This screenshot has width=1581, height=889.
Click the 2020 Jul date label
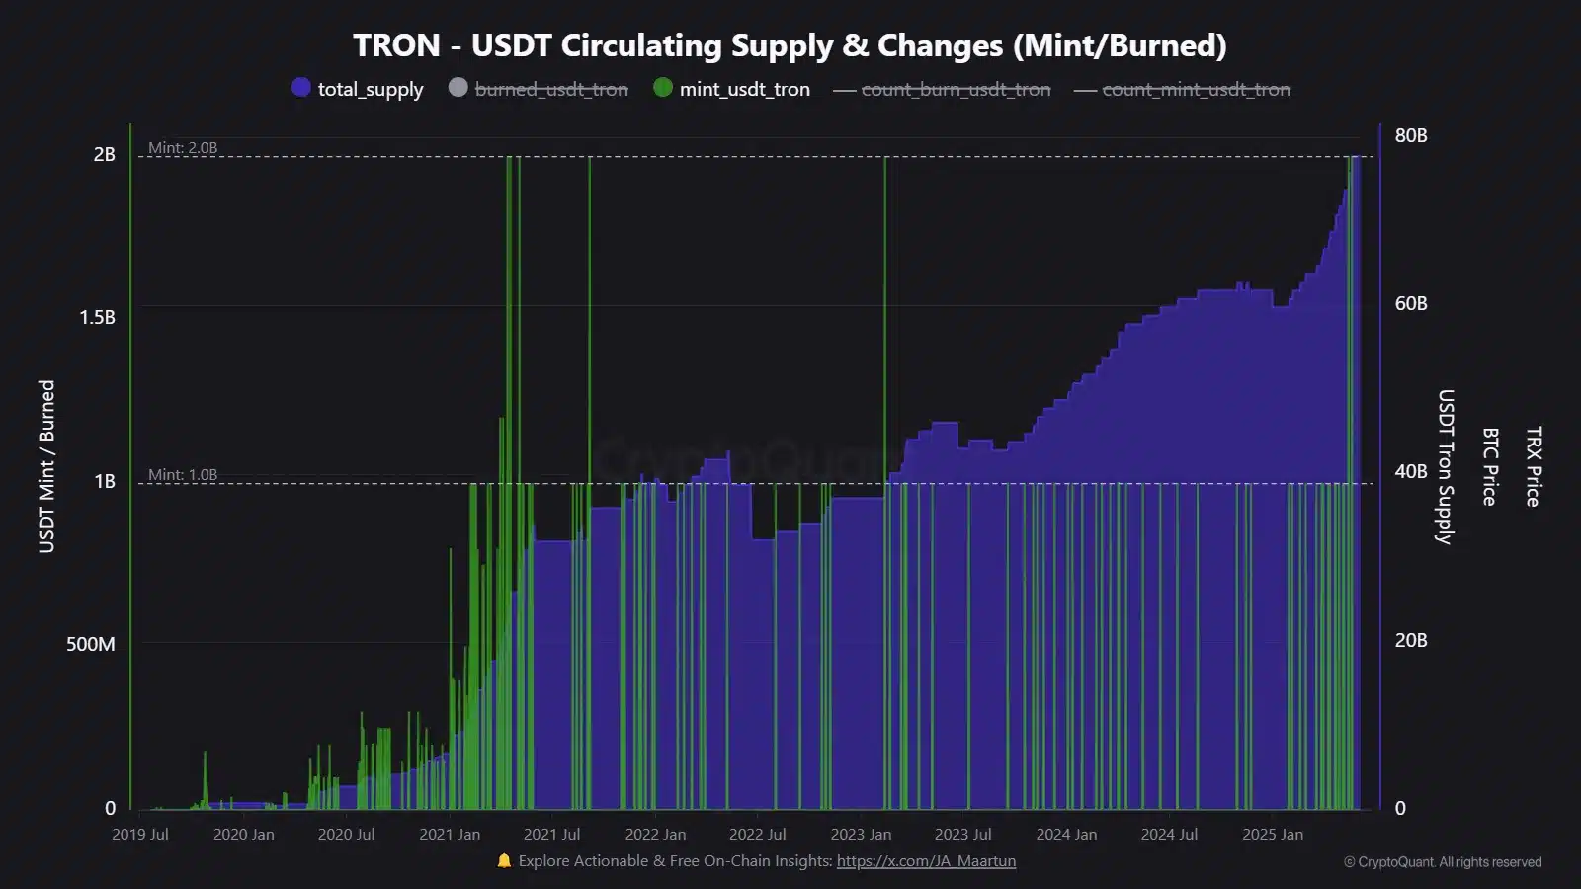pyautogui.click(x=346, y=835)
